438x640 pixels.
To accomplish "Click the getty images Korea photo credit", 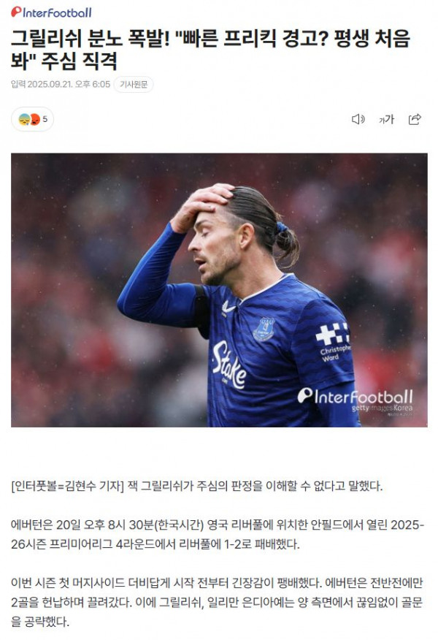I will click(382, 408).
